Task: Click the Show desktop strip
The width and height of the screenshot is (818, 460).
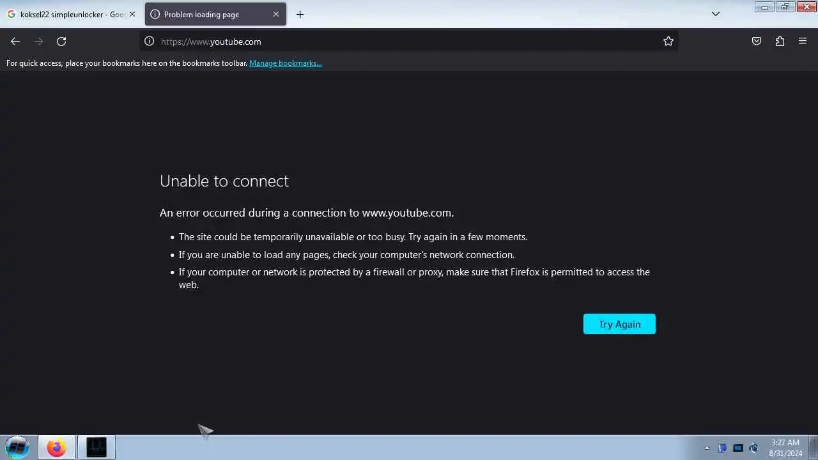Action: [813, 447]
